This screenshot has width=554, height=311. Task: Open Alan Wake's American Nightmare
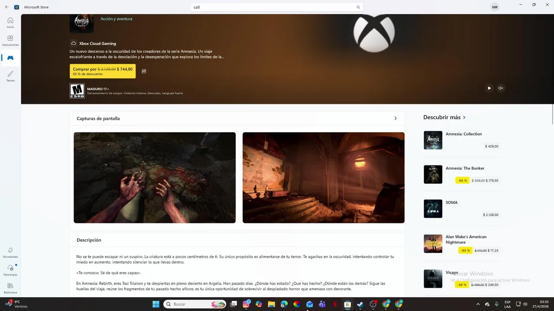pyautogui.click(x=462, y=244)
